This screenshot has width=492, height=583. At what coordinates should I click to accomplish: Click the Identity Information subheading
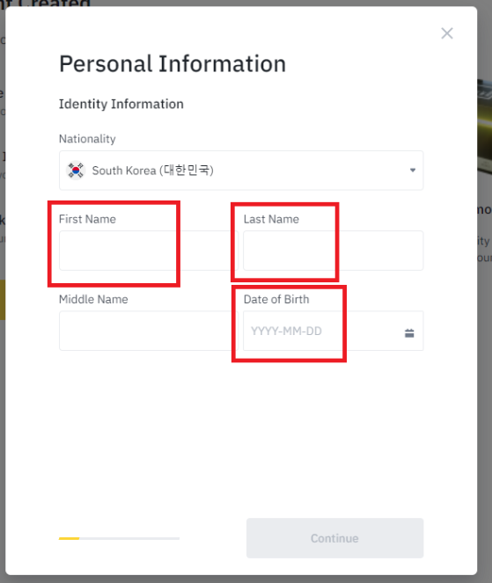[x=121, y=104]
